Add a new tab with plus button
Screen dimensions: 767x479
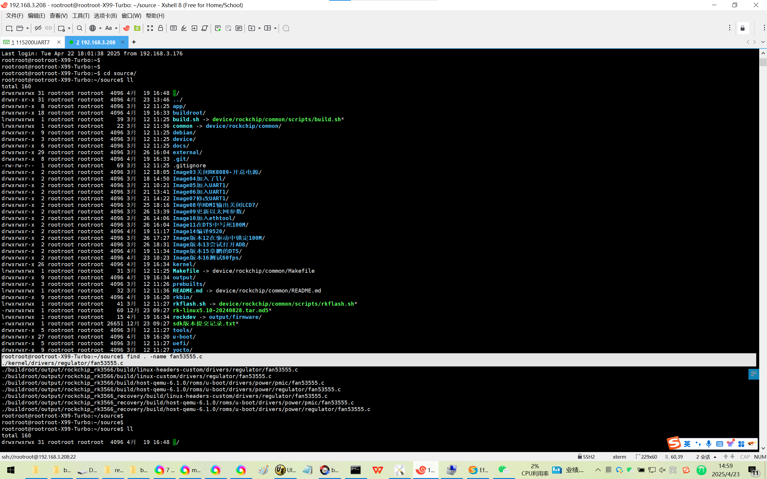point(134,42)
